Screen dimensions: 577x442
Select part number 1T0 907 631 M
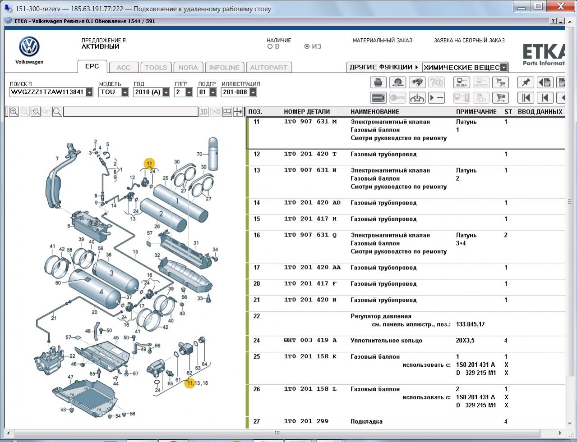[x=310, y=122]
